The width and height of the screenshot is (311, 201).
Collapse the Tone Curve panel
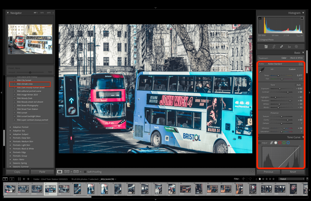(303, 137)
